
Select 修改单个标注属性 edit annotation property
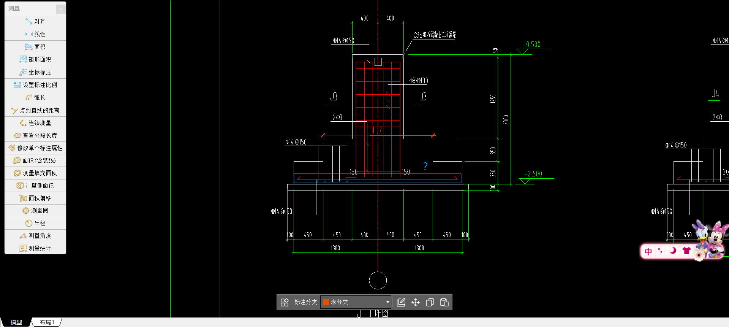pyautogui.click(x=35, y=148)
